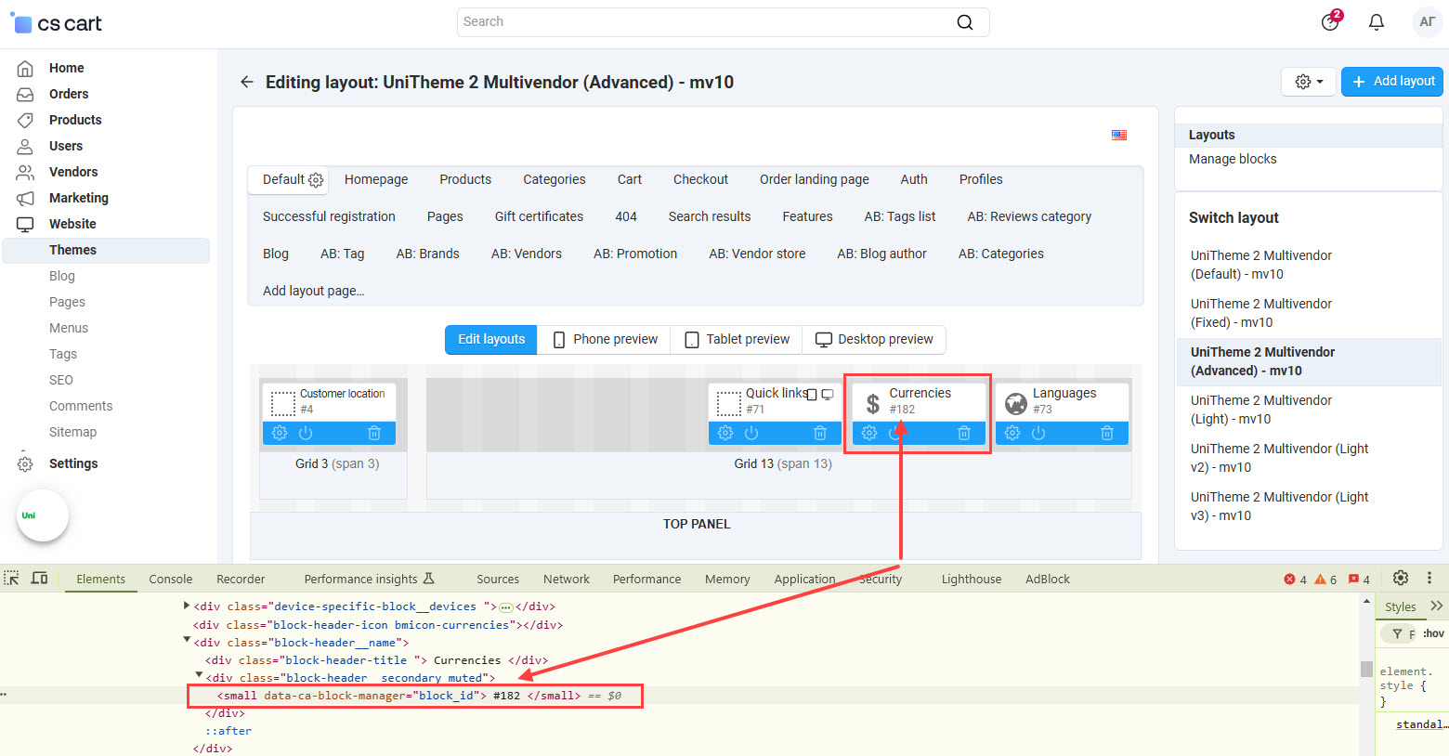This screenshot has height=756, width=1449.
Task: Delete the Currencies block
Action: (x=964, y=433)
